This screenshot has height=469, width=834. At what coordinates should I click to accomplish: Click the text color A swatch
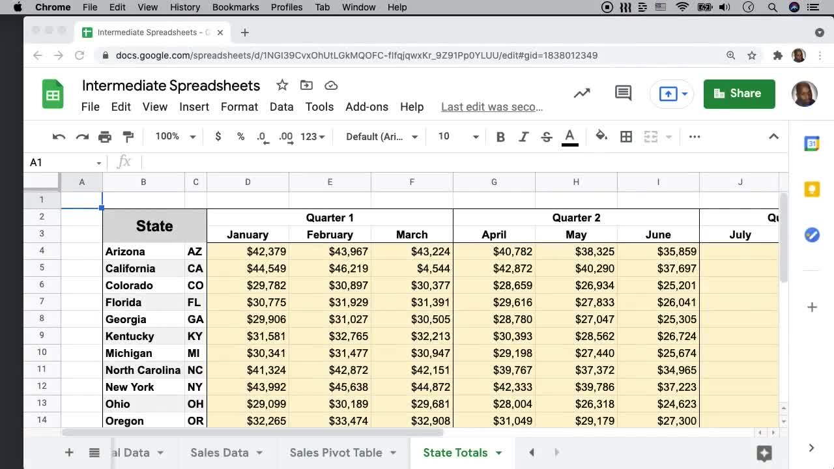point(569,137)
